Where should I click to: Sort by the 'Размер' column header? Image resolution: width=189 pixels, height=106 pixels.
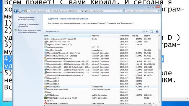(x=137, y=36)
